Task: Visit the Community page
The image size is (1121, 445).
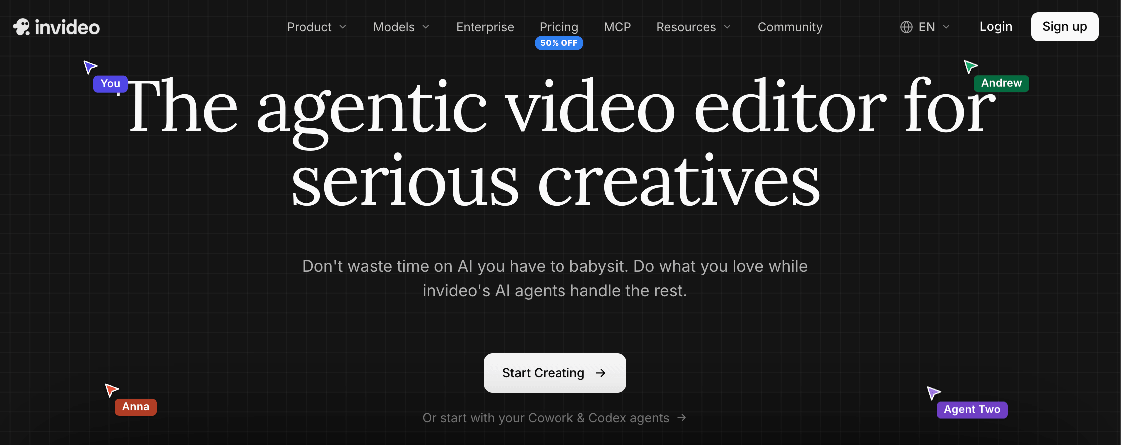Action: [790, 27]
